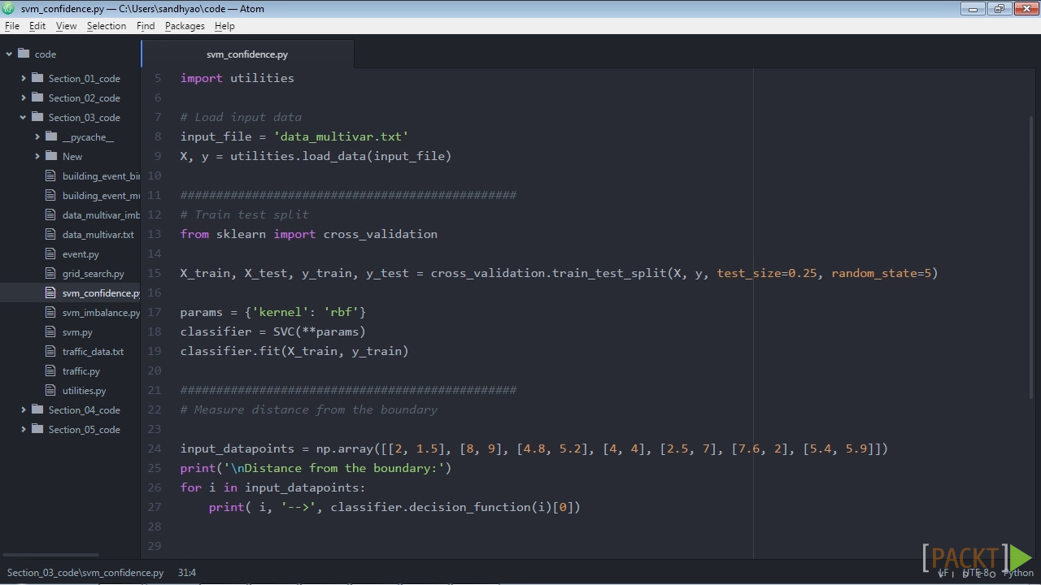Click the root code folder icon
The image size is (1041, 585).
click(x=24, y=54)
